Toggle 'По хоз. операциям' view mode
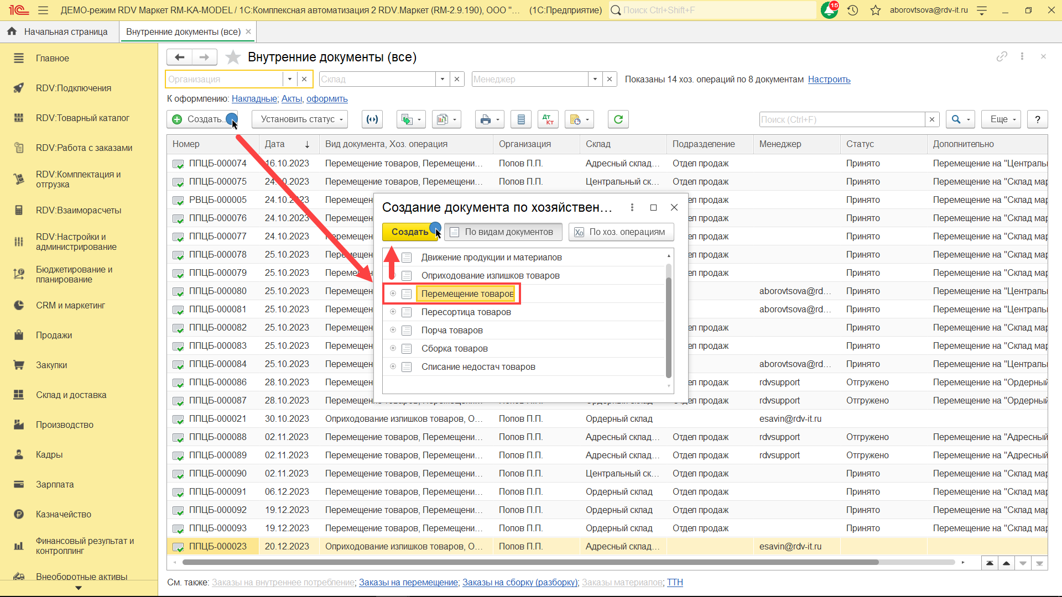Screen dimensions: 1062x597 (621, 232)
